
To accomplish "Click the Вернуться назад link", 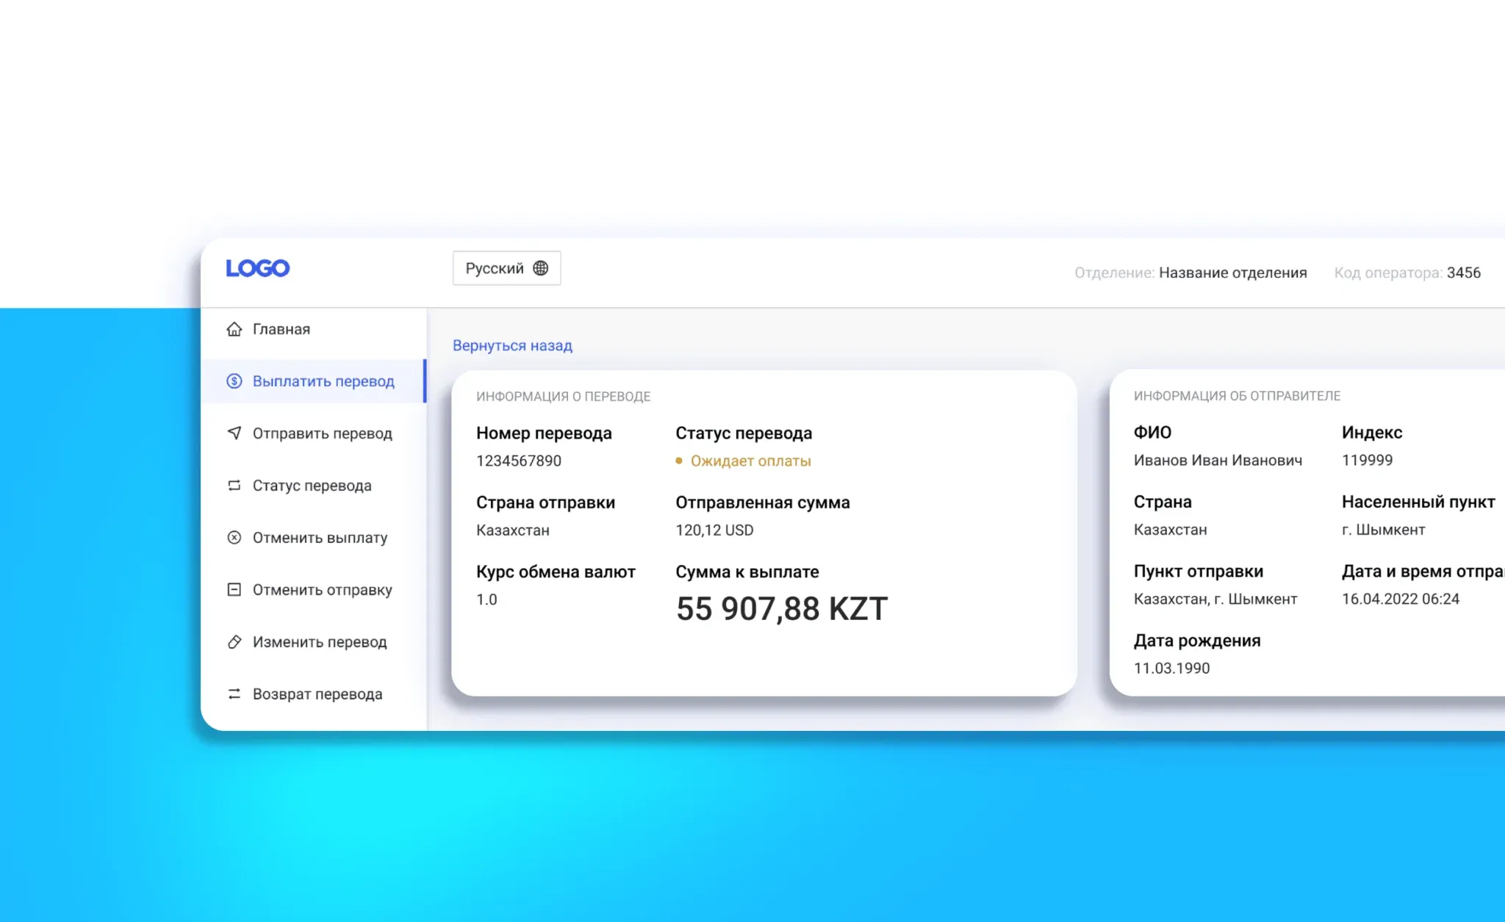I will 512,345.
